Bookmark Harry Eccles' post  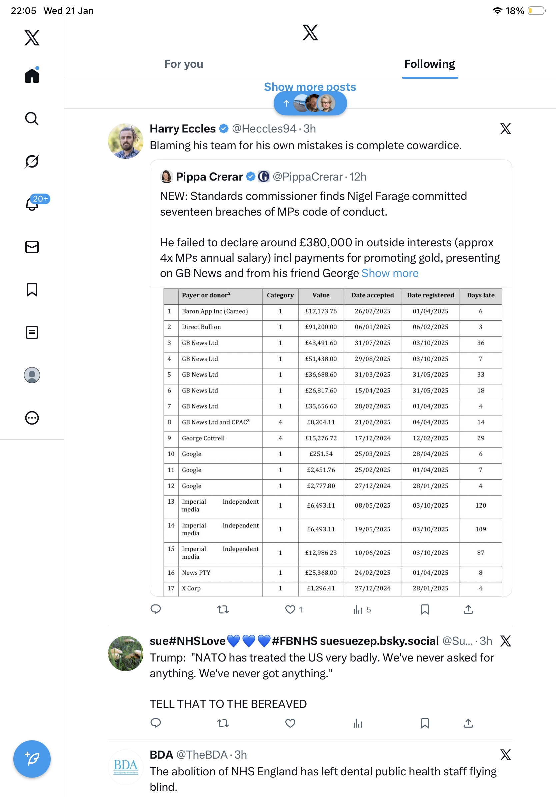425,609
